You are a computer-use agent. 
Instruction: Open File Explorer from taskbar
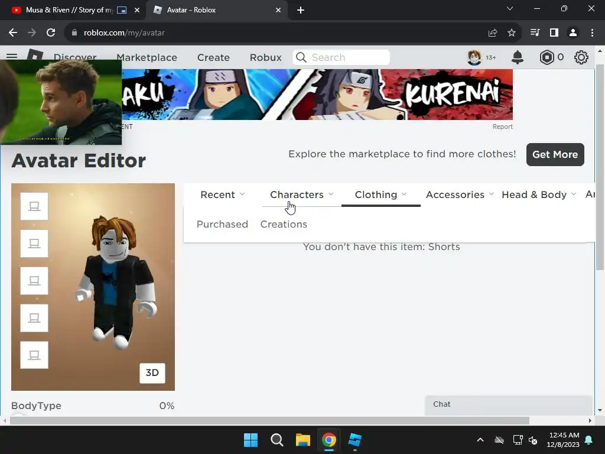(x=303, y=440)
